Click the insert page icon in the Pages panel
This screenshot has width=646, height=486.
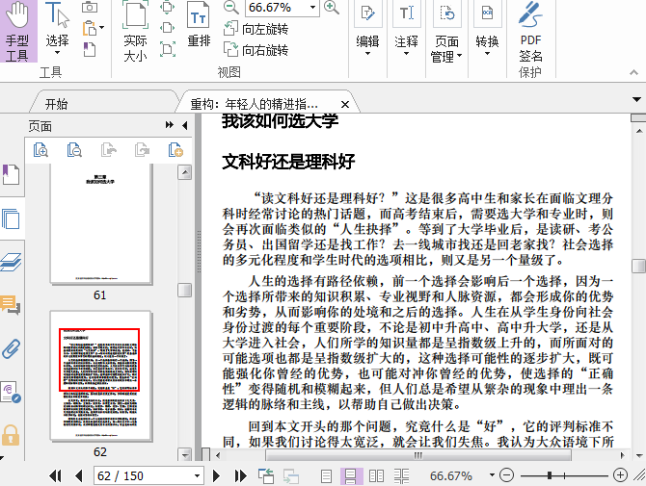click(175, 150)
